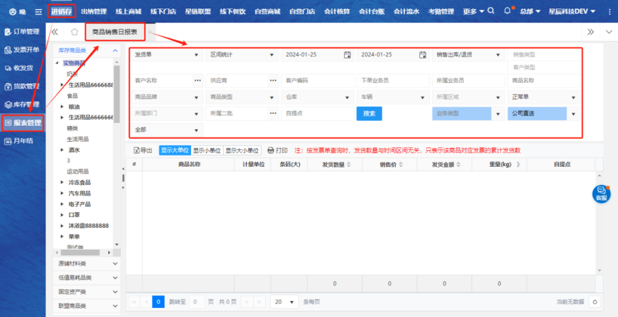Switch to 显示小单位 display option
618x317 pixels.
[207, 150]
